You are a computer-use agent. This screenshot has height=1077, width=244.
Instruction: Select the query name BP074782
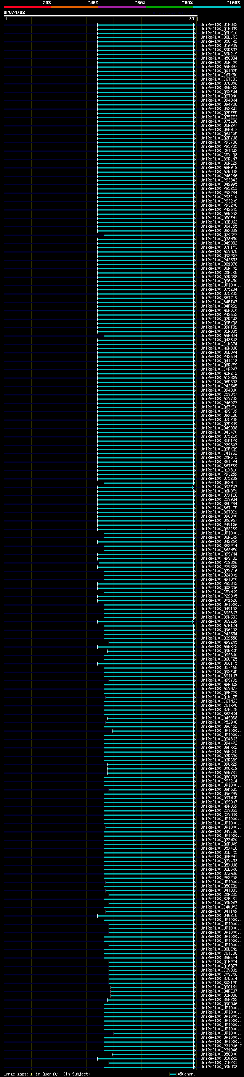14,13
